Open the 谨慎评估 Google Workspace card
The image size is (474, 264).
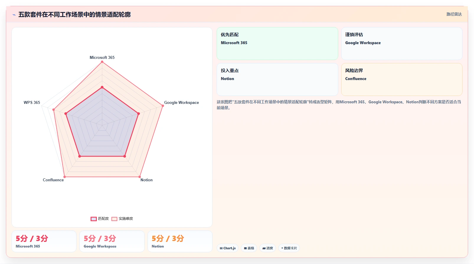pyautogui.click(x=402, y=44)
